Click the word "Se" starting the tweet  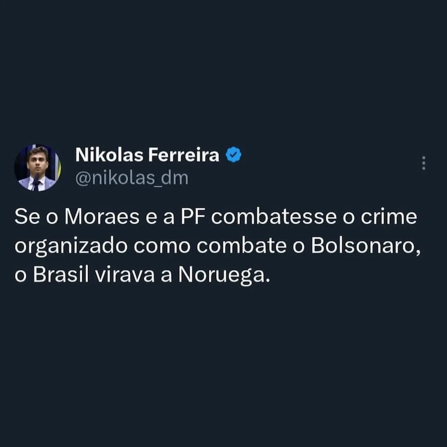click(26, 218)
